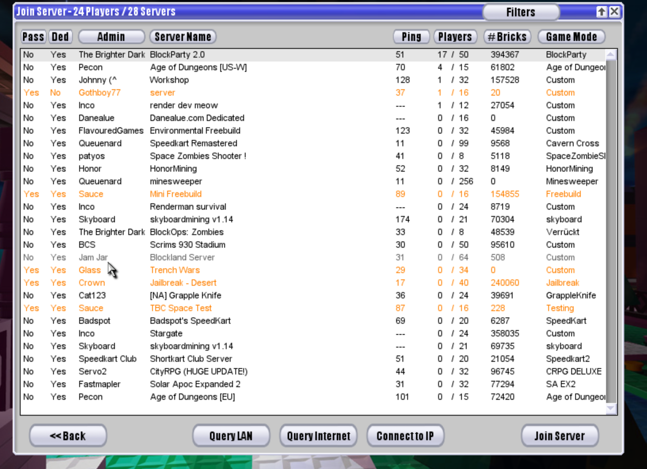Click admin name FlavouredGames
Screen dimensions: 647x469
click(111, 130)
